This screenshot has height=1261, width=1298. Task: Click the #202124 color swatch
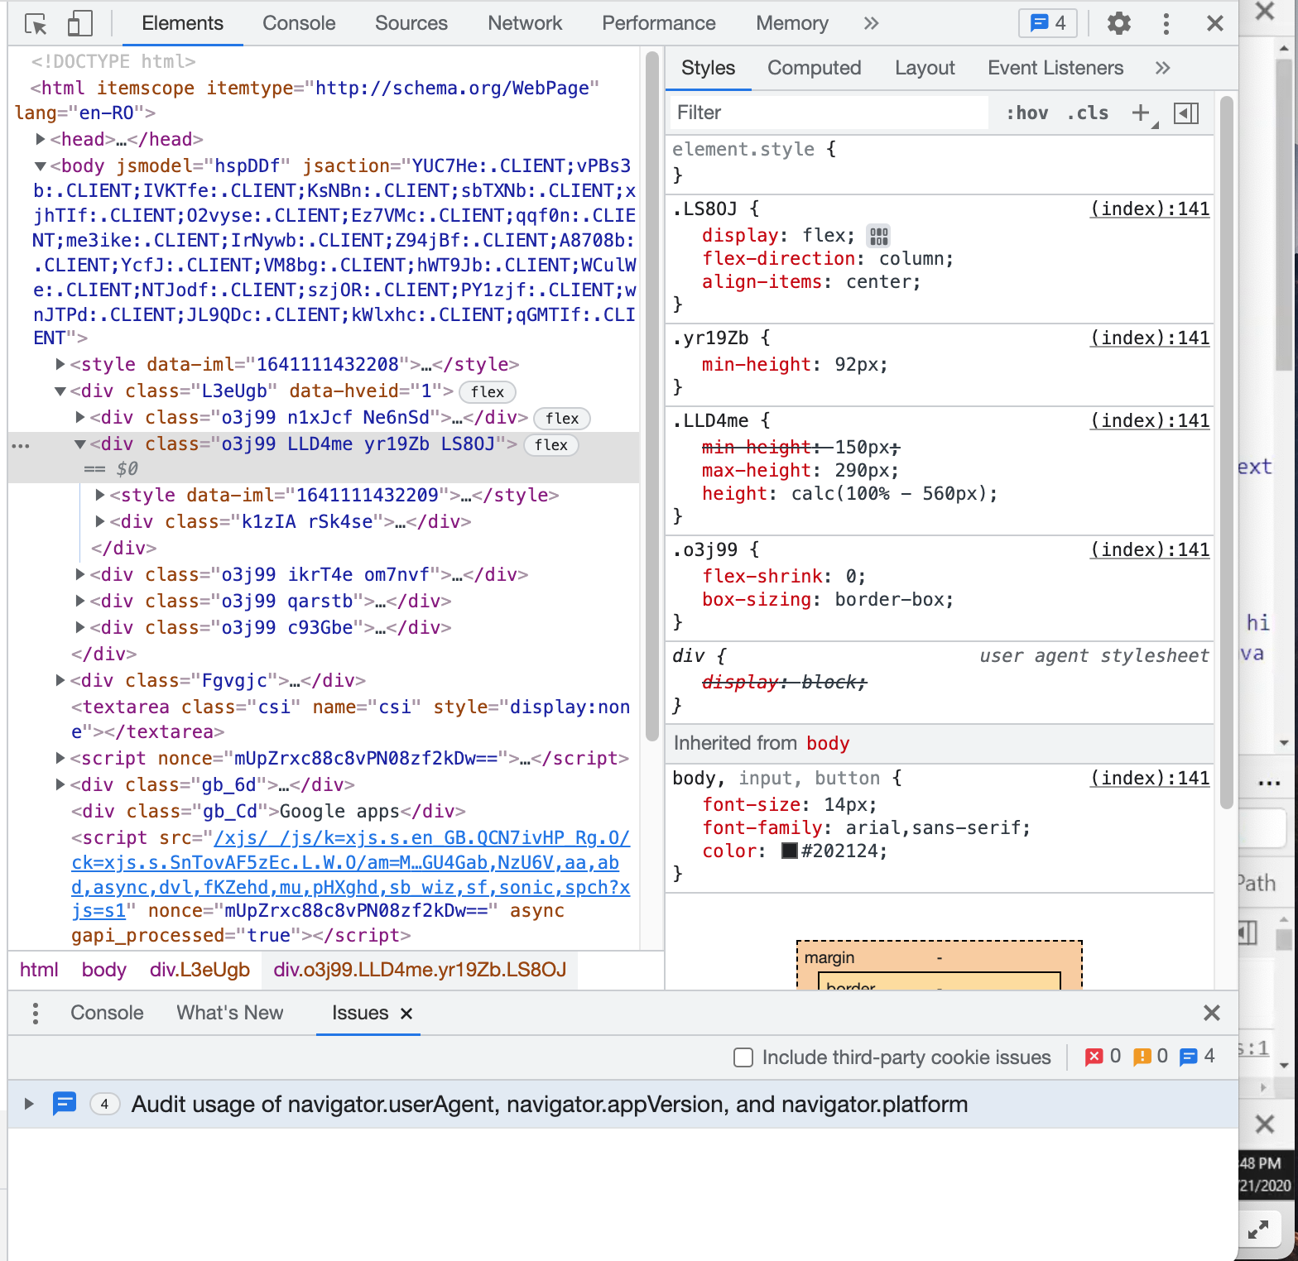pos(789,851)
